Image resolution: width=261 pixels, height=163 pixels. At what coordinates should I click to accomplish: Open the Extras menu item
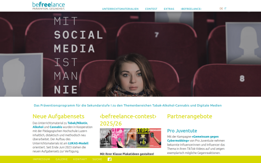pos(169,9)
